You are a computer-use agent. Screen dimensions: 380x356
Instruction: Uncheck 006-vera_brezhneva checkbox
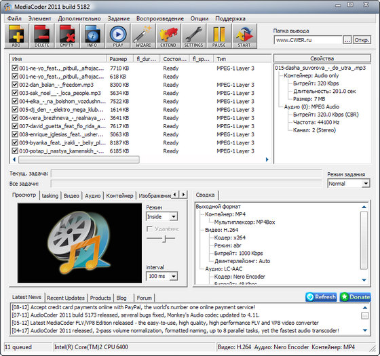tap(15, 118)
